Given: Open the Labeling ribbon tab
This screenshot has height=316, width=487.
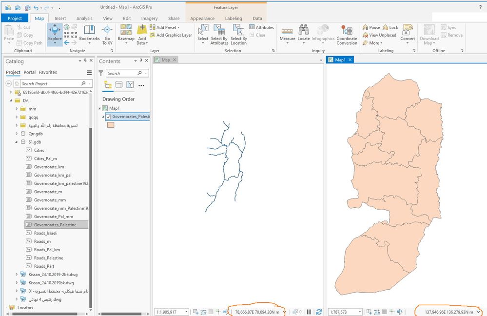Looking at the screenshot, I should point(234,19).
